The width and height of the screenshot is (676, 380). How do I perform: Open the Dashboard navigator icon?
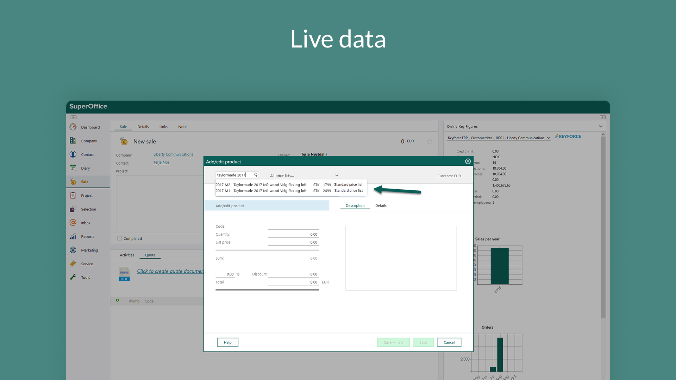[73, 127]
